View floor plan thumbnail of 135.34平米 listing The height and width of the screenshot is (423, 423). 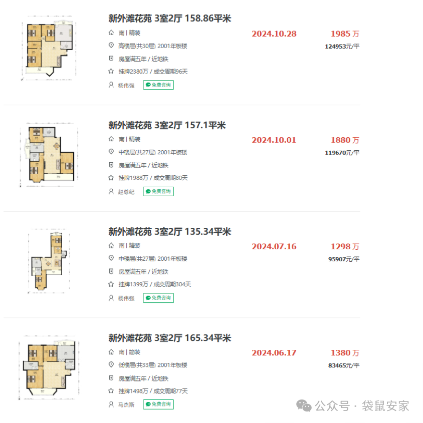coord(49,261)
